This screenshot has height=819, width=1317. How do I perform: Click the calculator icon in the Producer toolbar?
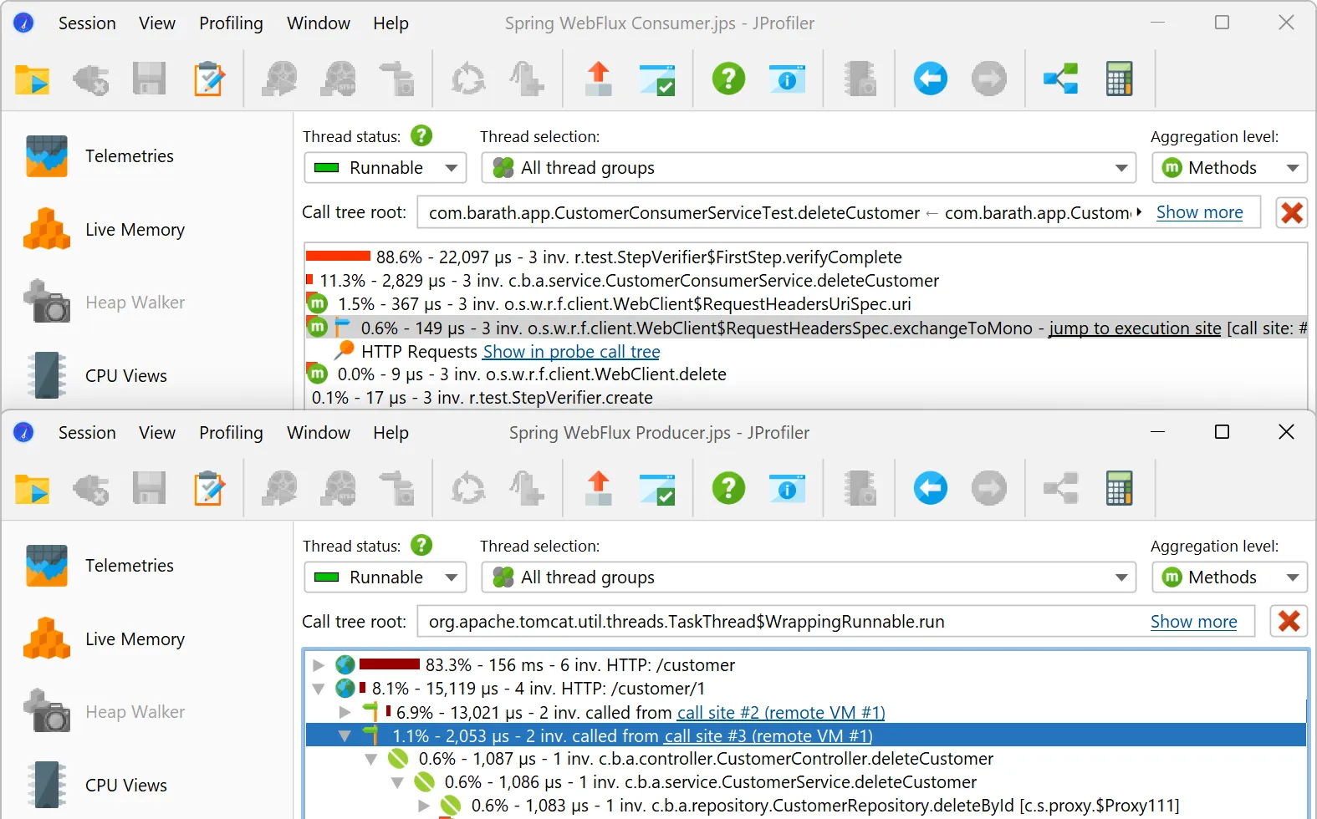tap(1119, 489)
